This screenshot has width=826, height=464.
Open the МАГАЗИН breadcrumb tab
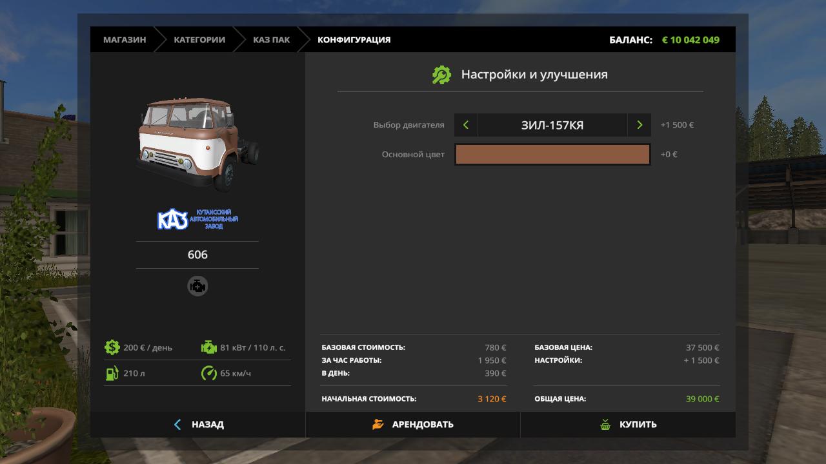click(125, 40)
